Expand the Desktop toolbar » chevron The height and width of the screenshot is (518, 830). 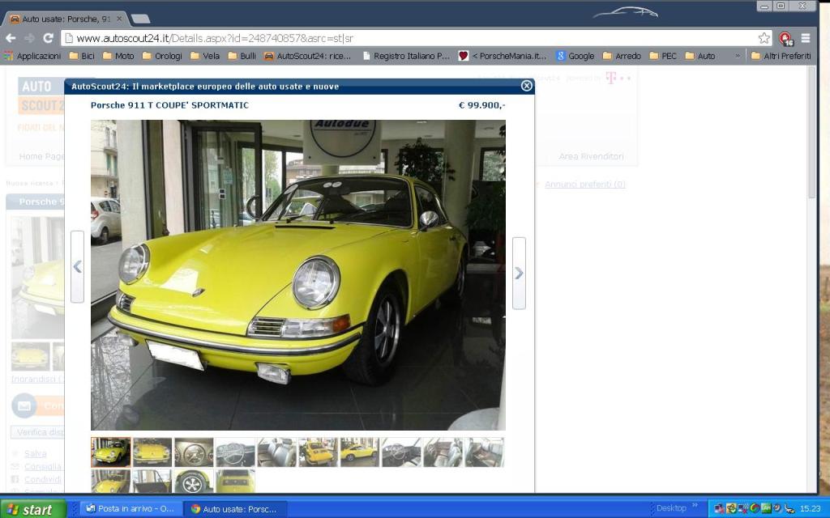coord(695,507)
